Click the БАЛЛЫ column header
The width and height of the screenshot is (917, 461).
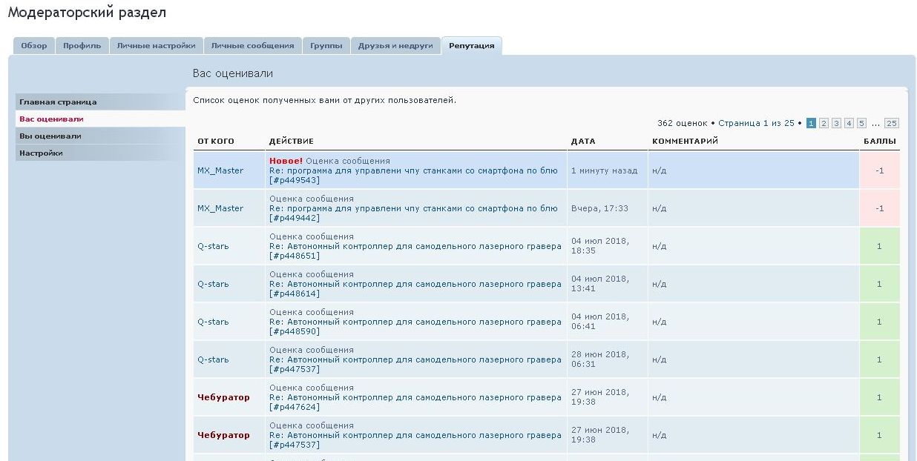[x=880, y=141]
